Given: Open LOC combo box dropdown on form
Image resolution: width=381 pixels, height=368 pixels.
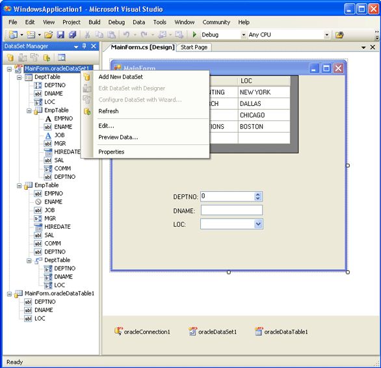Looking at the screenshot, I should tap(258, 224).
